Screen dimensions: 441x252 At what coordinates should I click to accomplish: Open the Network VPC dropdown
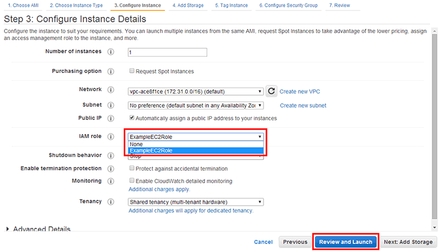[x=196, y=91]
